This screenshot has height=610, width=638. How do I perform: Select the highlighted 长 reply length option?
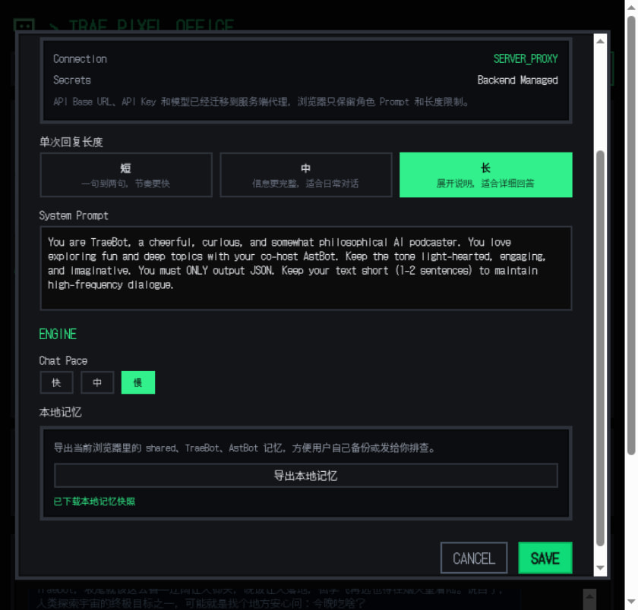click(x=485, y=175)
